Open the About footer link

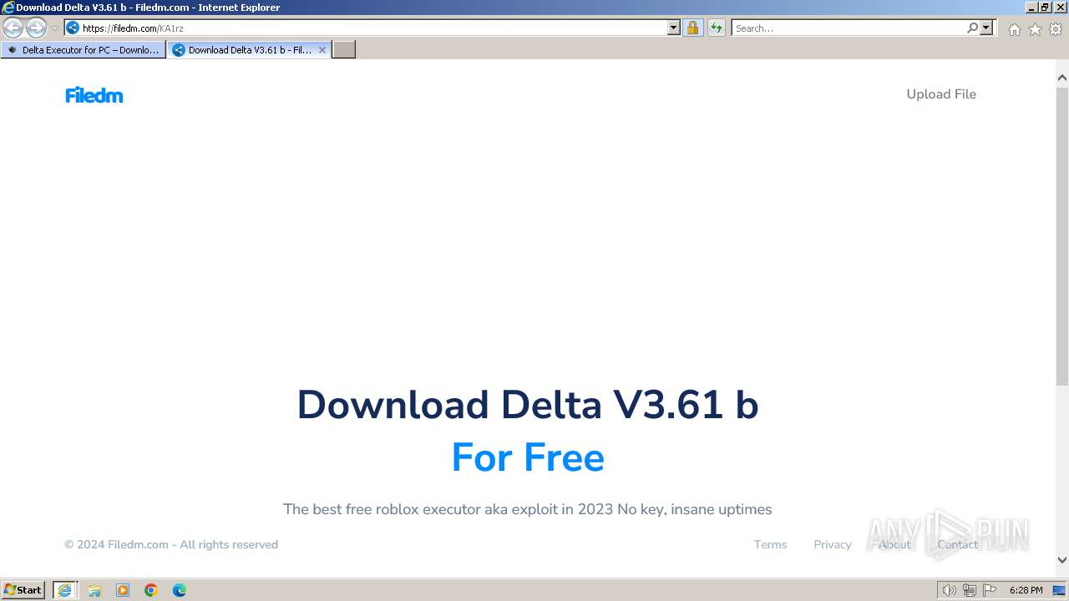coord(894,544)
